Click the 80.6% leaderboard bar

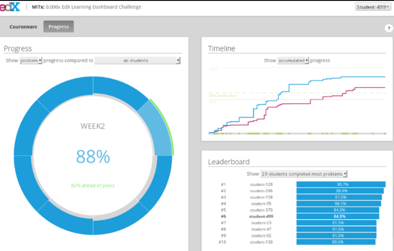pos(336,242)
